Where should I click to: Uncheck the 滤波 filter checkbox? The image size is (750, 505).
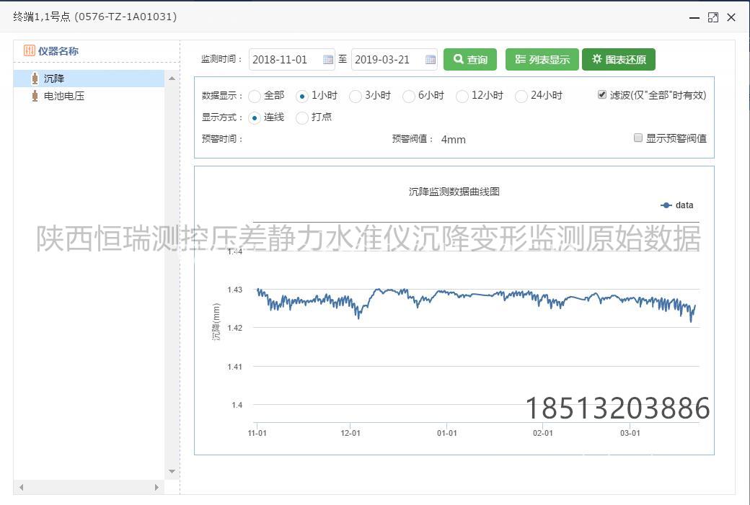(602, 95)
